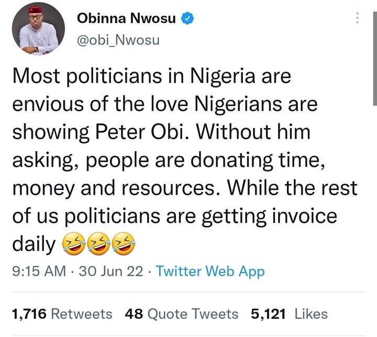
Task: Click the last laughing emoji
Action: pyautogui.click(x=121, y=245)
